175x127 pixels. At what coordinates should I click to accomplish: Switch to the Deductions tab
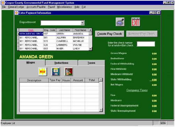tap(62, 63)
